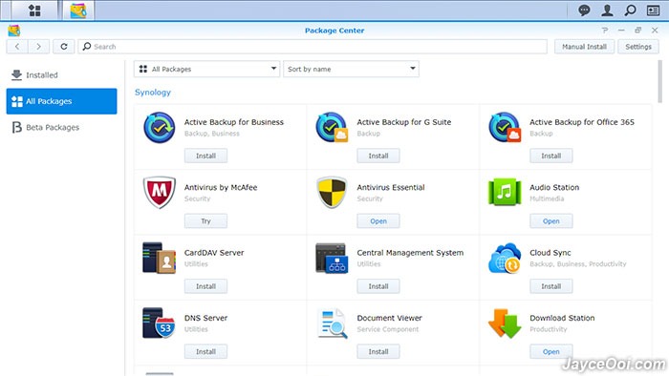Click the Audio Station music icon

click(505, 192)
